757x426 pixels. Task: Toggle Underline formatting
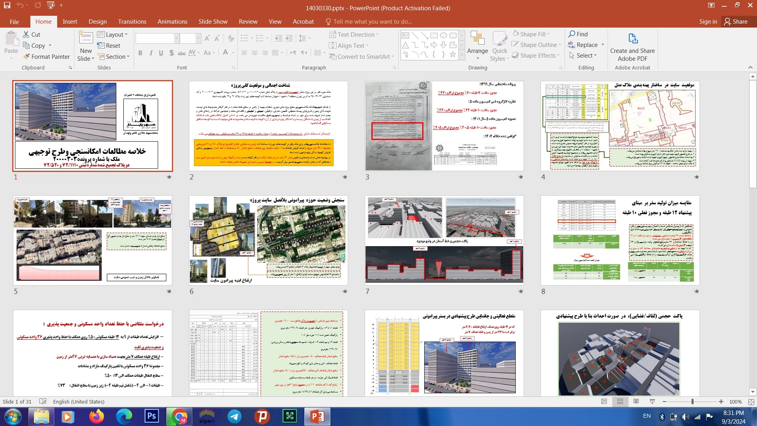tap(161, 52)
